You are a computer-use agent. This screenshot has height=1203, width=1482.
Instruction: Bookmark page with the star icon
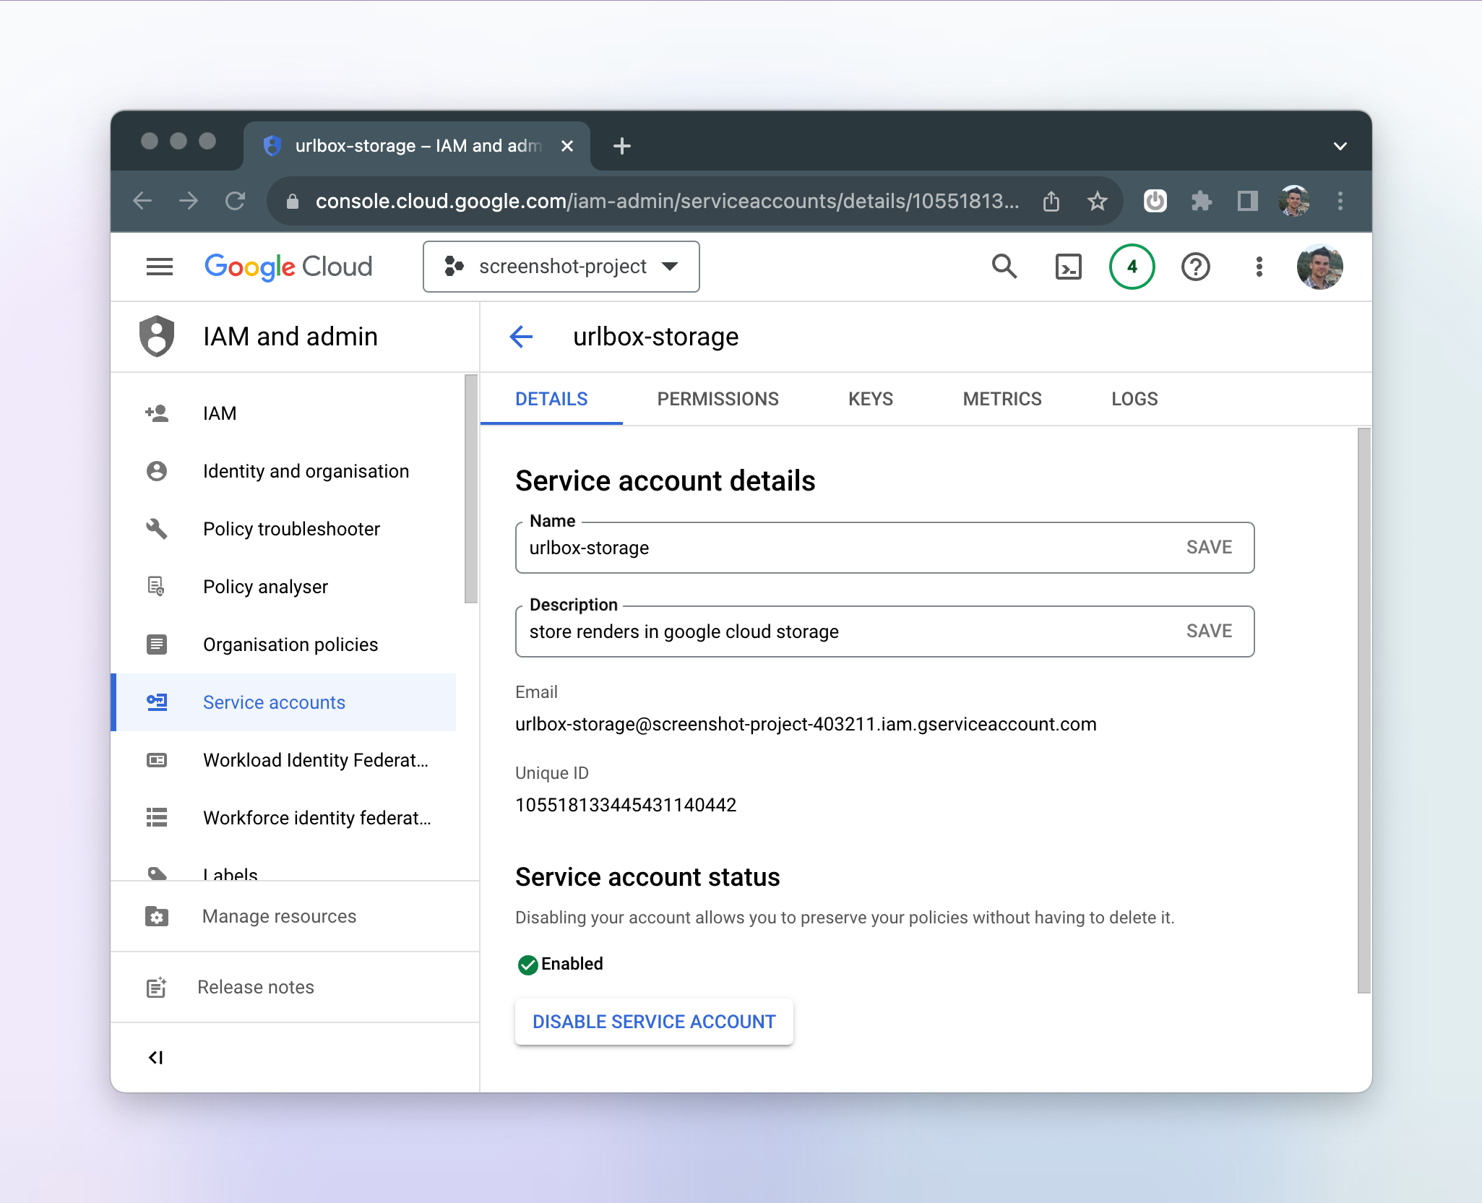1097,201
